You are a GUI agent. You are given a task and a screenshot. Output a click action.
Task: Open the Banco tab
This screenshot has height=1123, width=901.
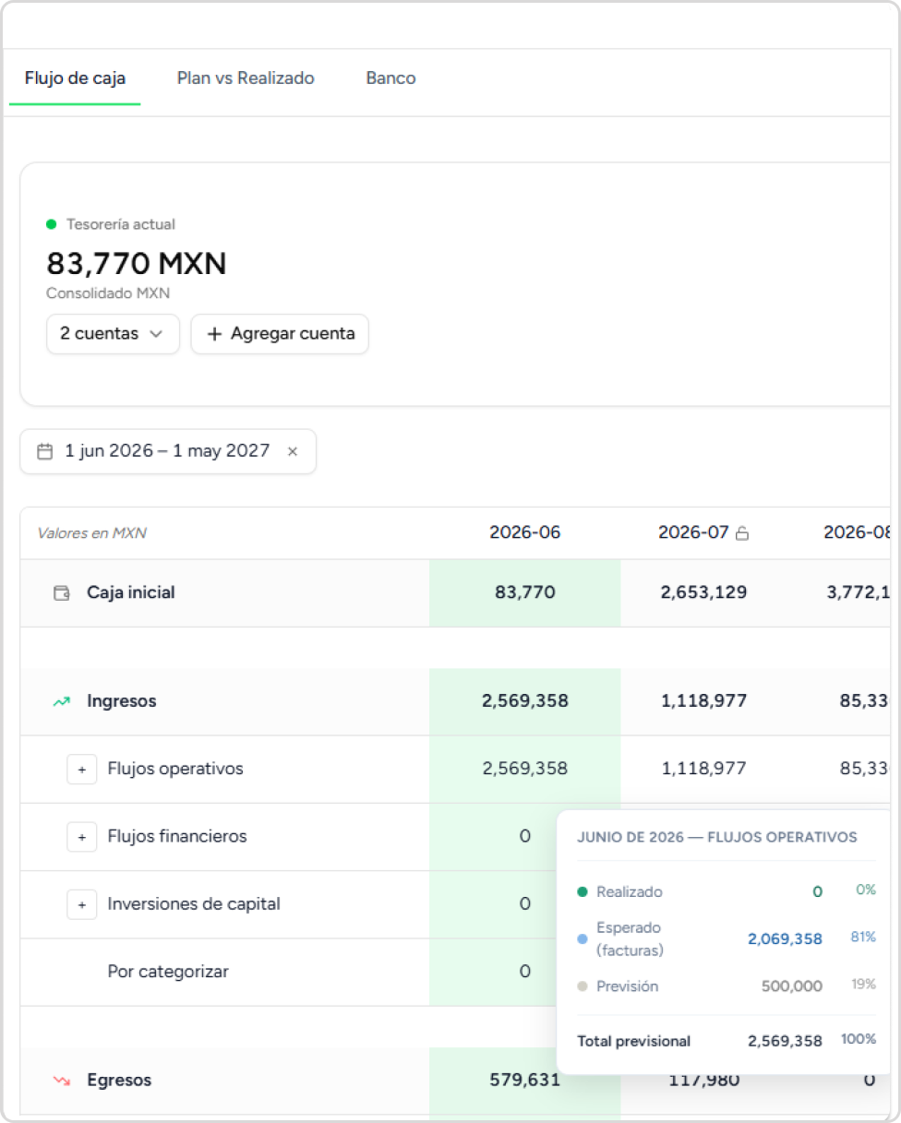(x=390, y=78)
